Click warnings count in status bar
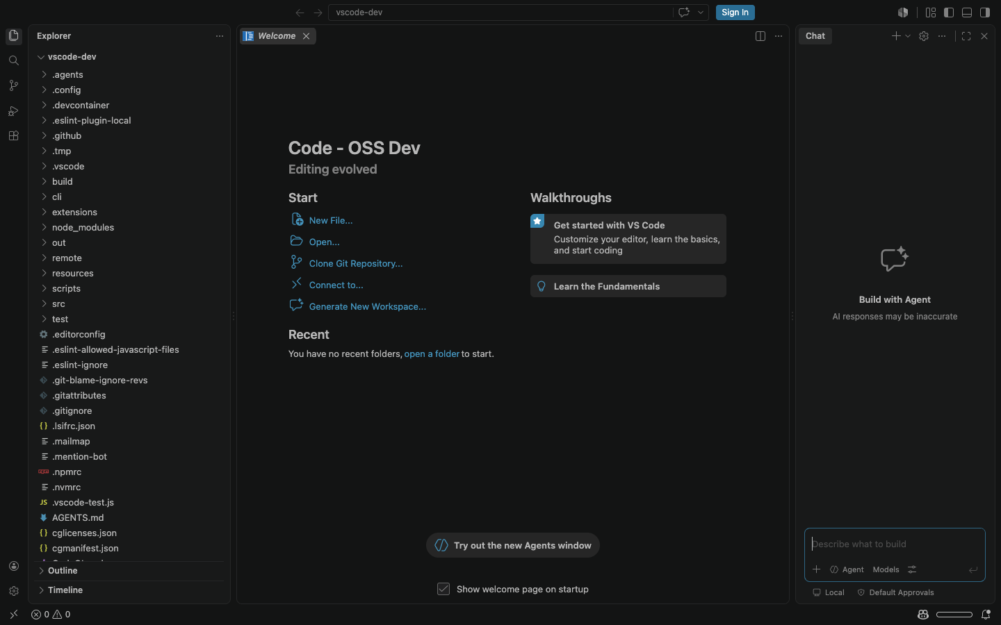 pyautogui.click(x=62, y=615)
